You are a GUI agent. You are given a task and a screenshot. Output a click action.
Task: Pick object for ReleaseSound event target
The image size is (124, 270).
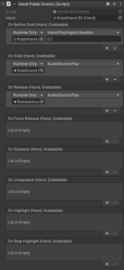(42, 101)
